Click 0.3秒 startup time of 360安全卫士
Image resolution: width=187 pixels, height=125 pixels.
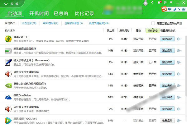tap(124, 39)
